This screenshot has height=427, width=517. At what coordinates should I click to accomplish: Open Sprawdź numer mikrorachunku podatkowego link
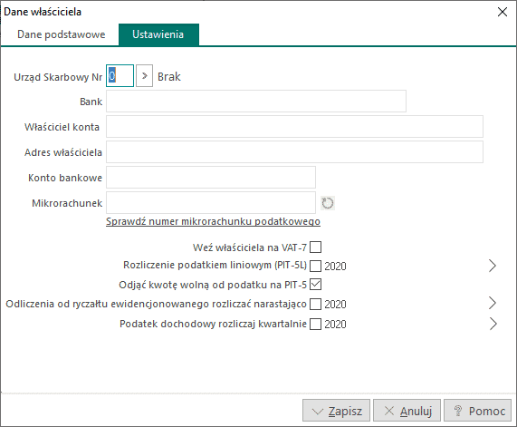pyautogui.click(x=213, y=221)
